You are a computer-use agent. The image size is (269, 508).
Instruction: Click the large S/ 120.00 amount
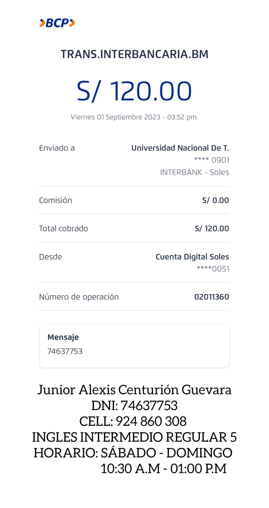click(134, 91)
